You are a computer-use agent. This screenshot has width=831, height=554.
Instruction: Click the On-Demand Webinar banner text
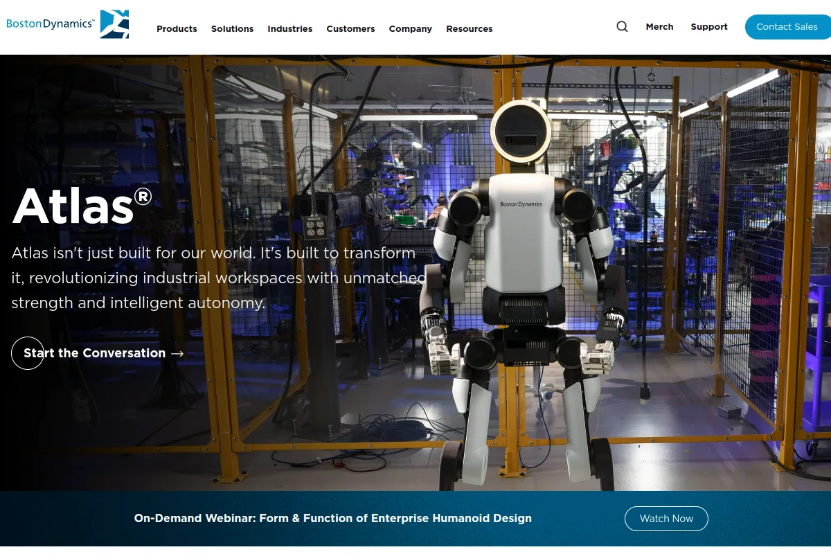click(333, 519)
